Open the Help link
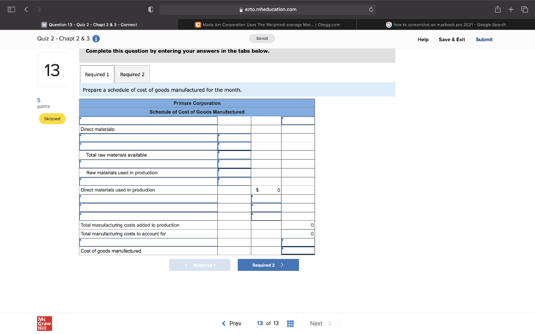This screenshot has width=535, height=334. [423, 40]
